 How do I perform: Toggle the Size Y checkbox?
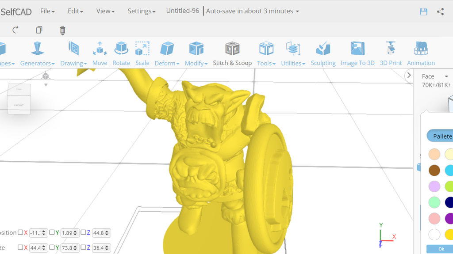point(52,247)
